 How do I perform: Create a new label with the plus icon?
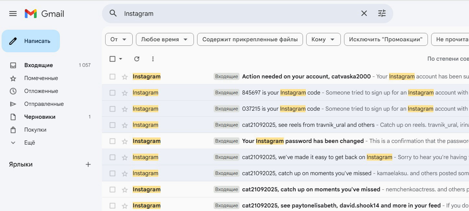88,164
